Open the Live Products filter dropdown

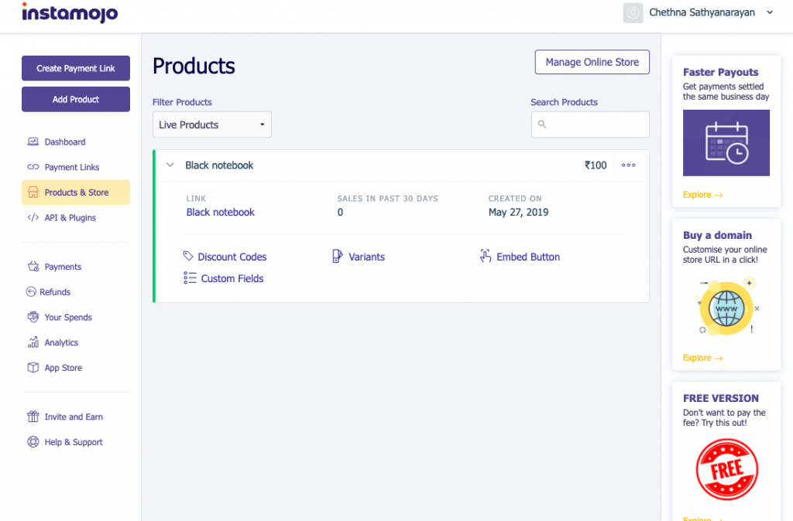(x=211, y=124)
